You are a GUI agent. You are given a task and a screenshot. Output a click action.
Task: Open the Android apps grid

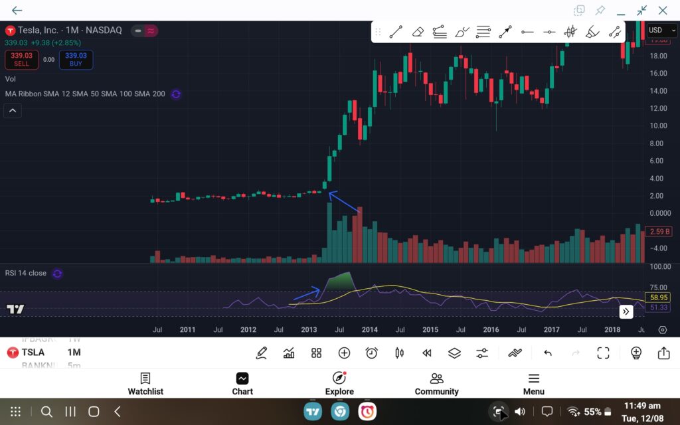tap(16, 412)
